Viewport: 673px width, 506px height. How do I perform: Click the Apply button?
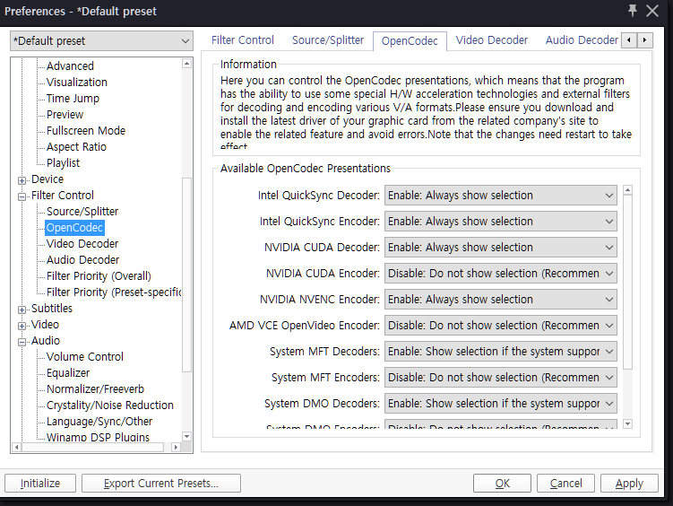[x=629, y=483]
